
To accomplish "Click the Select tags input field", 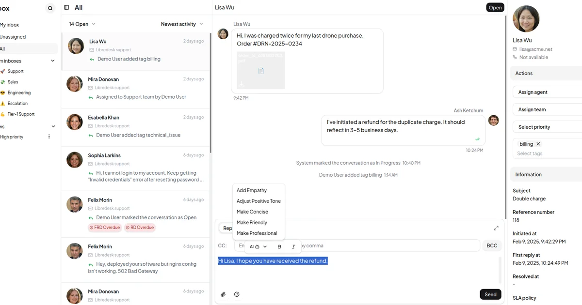I will coord(547,153).
